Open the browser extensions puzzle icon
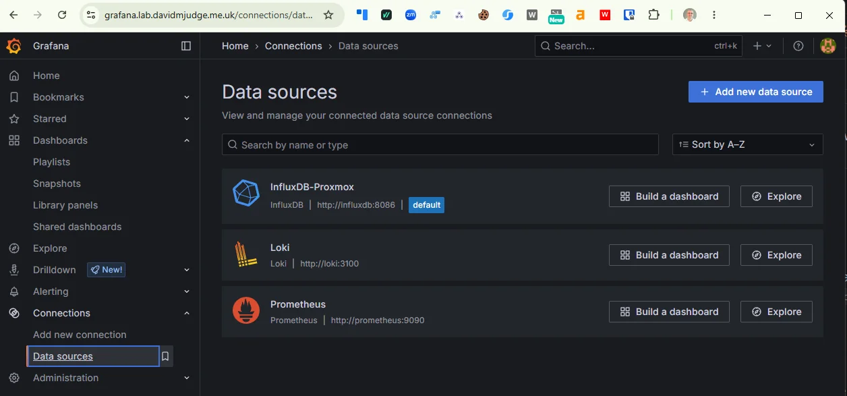The image size is (847, 396). [x=653, y=15]
